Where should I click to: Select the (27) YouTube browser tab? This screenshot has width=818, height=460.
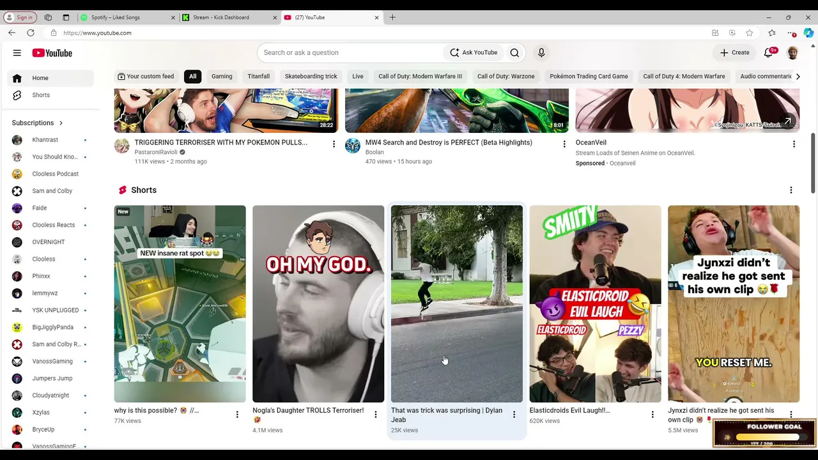(x=332, y=17)
